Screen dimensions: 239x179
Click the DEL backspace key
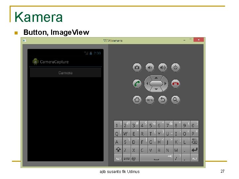click(x=195, y=141)
